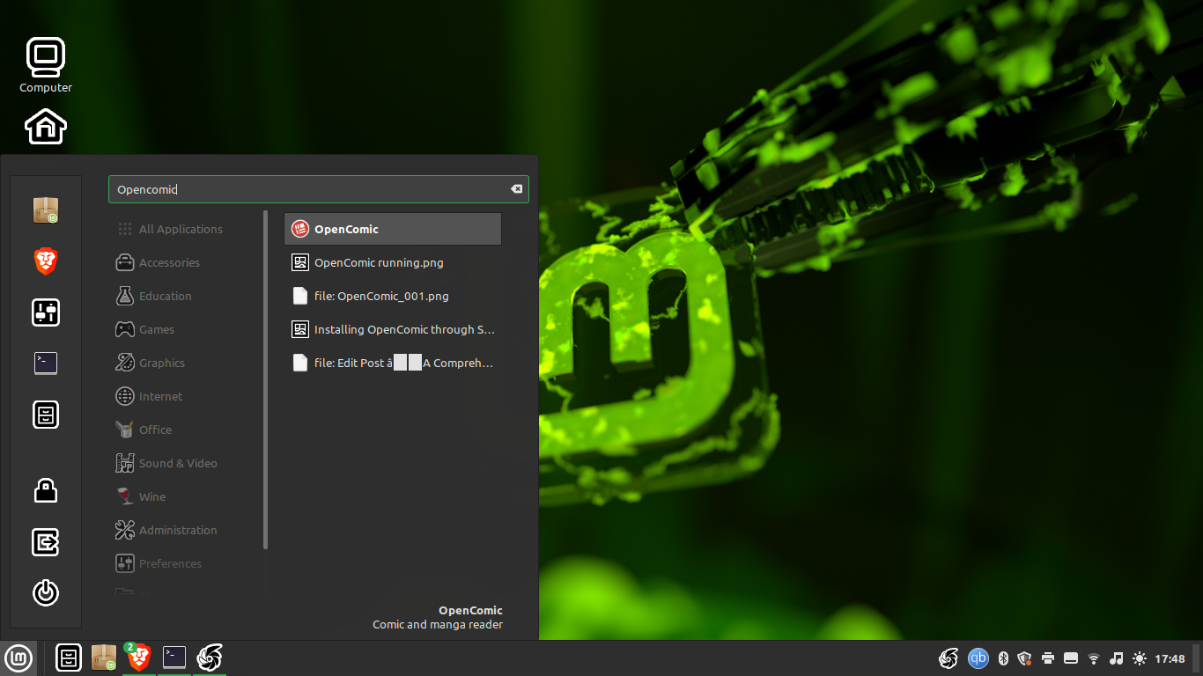Open Software Manager from the menu sidebar
Screen dimensions: 1203x676
pos(46,210)
